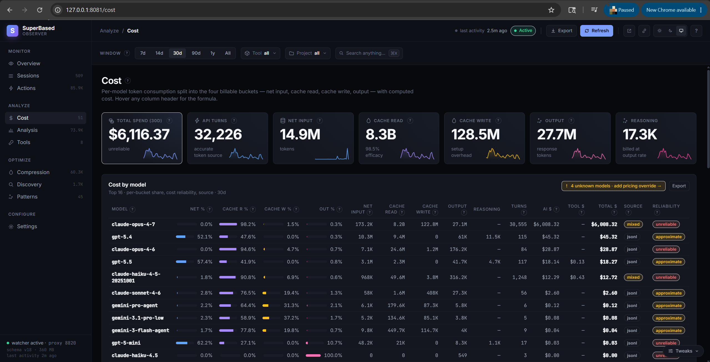710x362 pixels.
Task: Select the 14d window
Action: click(x=159, y=53)
